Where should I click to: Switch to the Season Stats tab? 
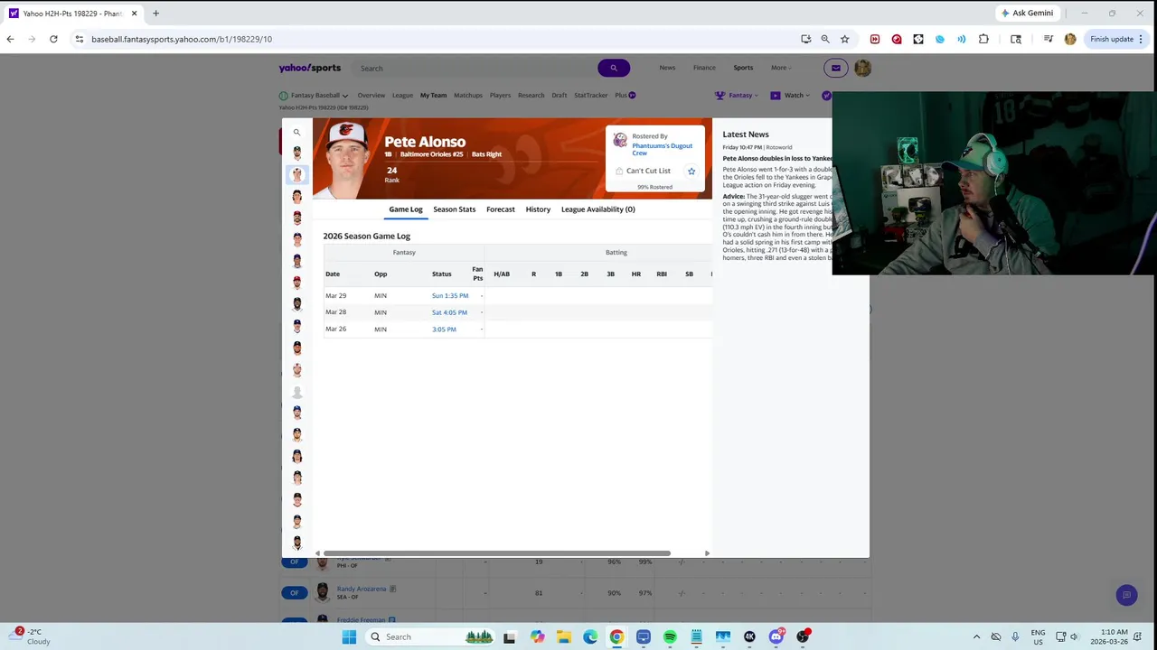[x=454, y=209]
